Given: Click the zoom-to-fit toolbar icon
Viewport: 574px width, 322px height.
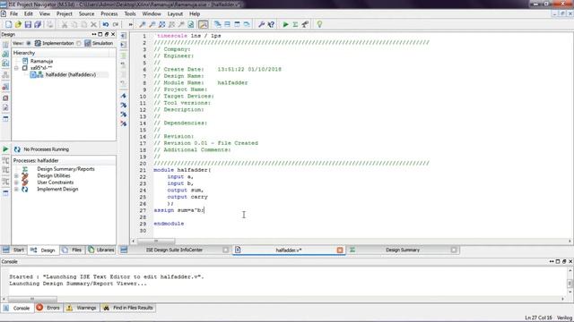Looking at the screenshot, I should [161, 24].
